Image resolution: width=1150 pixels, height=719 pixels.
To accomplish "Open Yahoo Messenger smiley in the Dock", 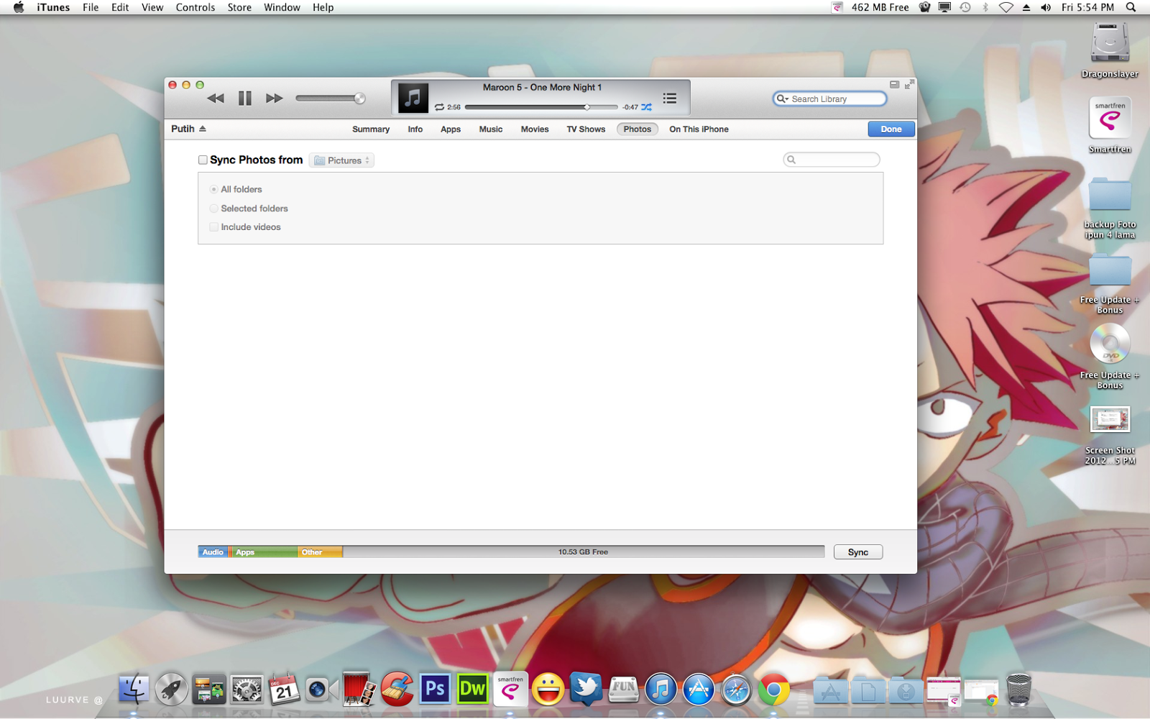I will pos(548,690).
